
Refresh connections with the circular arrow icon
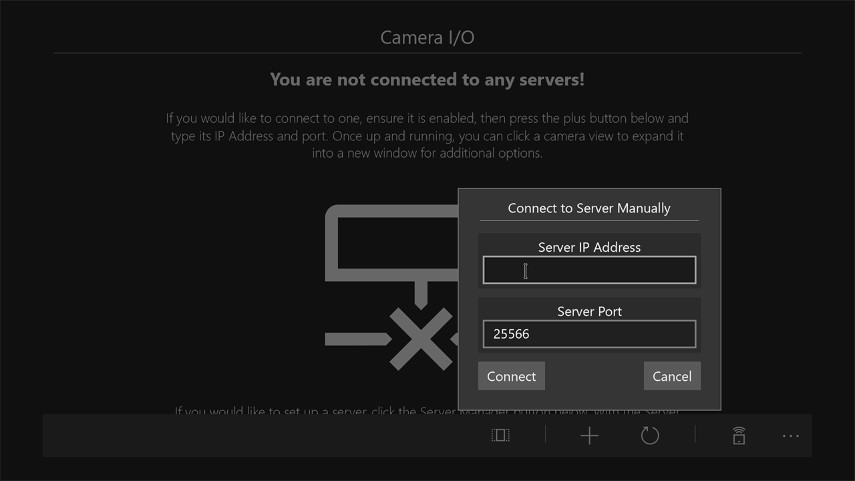click(650, 436)
